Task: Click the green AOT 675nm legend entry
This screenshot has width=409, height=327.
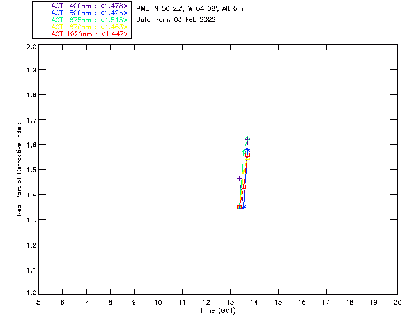Action: coord(81,20)
